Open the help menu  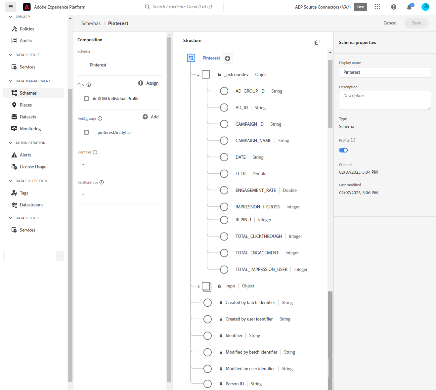tap(394, 7)
